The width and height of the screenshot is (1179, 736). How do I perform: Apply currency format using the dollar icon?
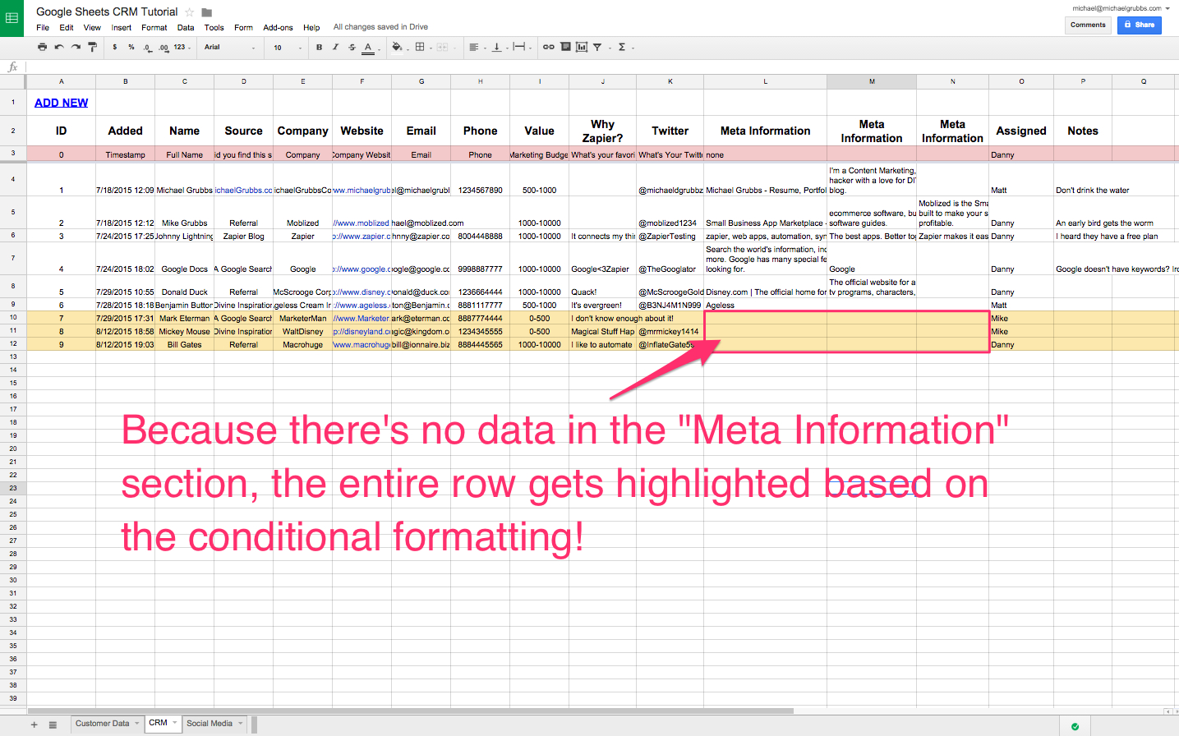click(x=114, y=47)
